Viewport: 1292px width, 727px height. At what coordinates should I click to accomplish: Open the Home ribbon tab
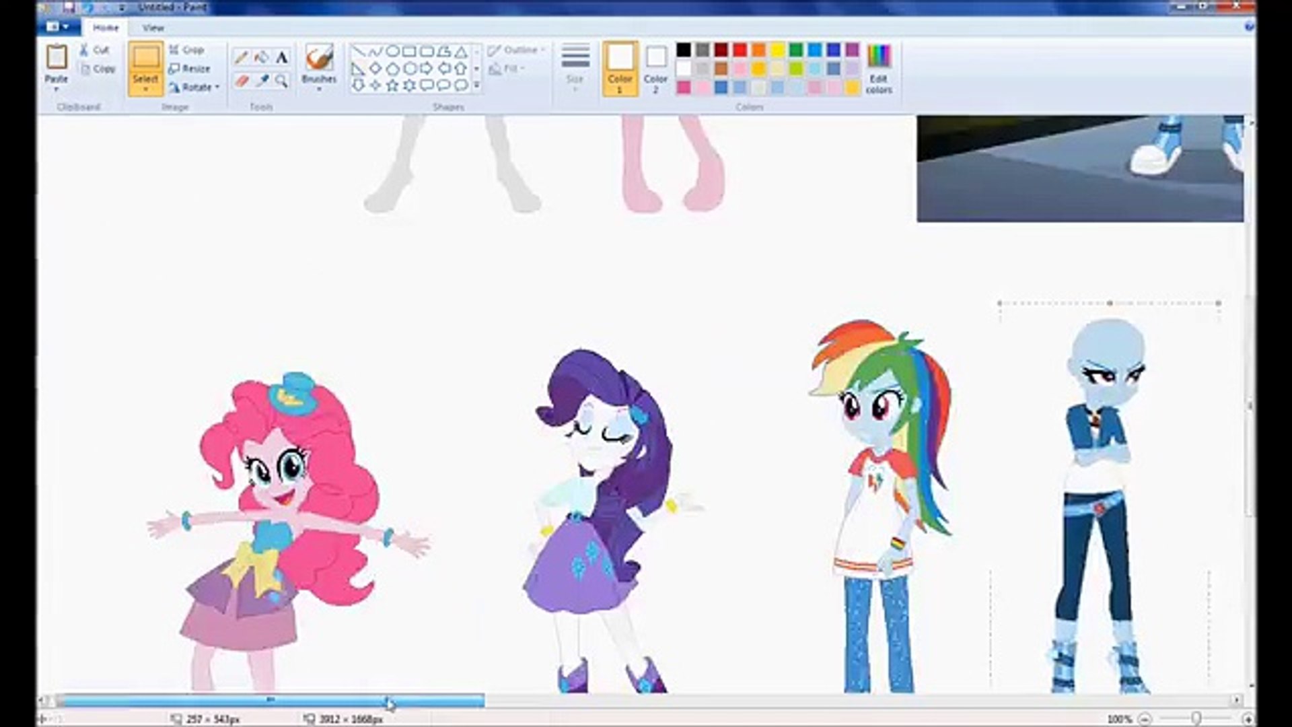106,28
